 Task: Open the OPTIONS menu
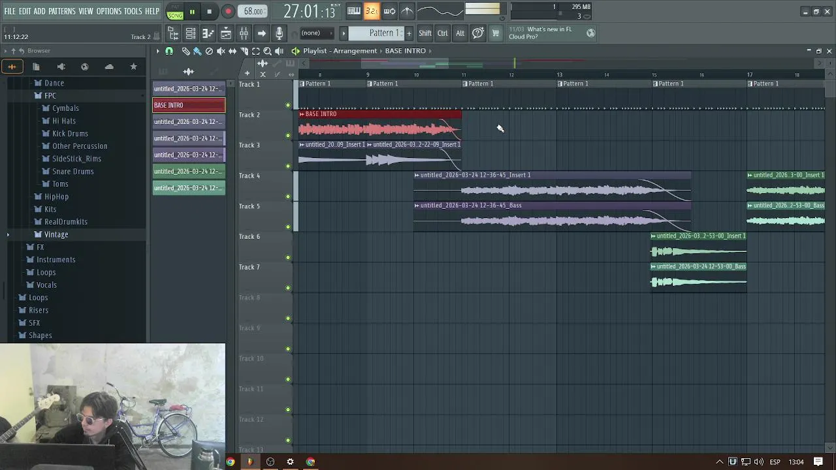point(109,12)
